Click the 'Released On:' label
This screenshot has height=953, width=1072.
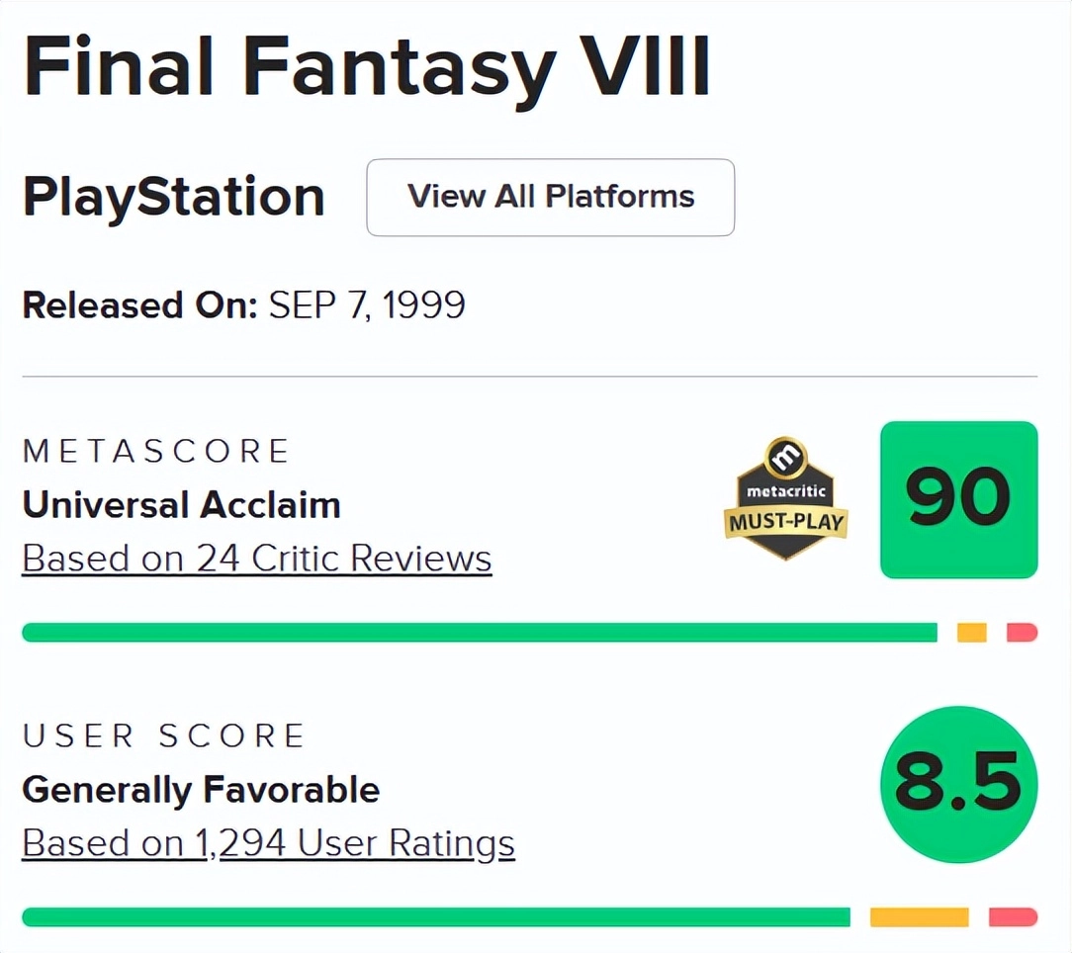tap(139, 305)
